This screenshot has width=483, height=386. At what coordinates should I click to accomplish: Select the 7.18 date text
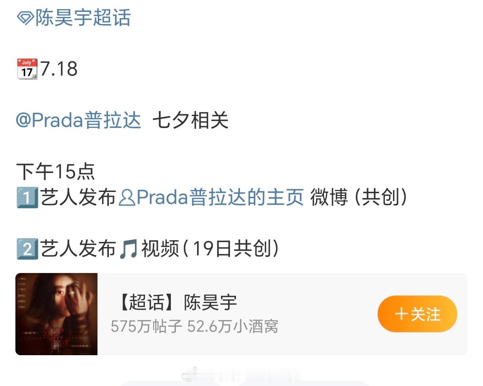click(x=59, y=69)
